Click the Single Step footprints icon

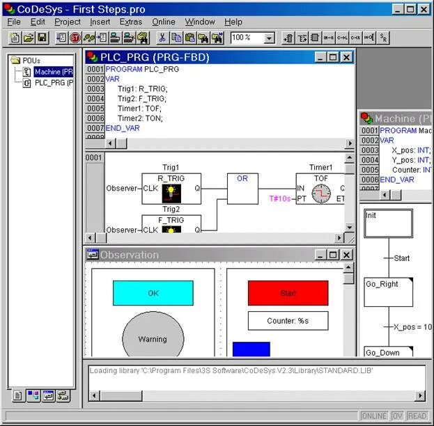88,38
